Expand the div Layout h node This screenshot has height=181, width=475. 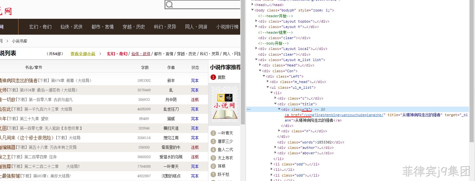[x=256, y=27]
